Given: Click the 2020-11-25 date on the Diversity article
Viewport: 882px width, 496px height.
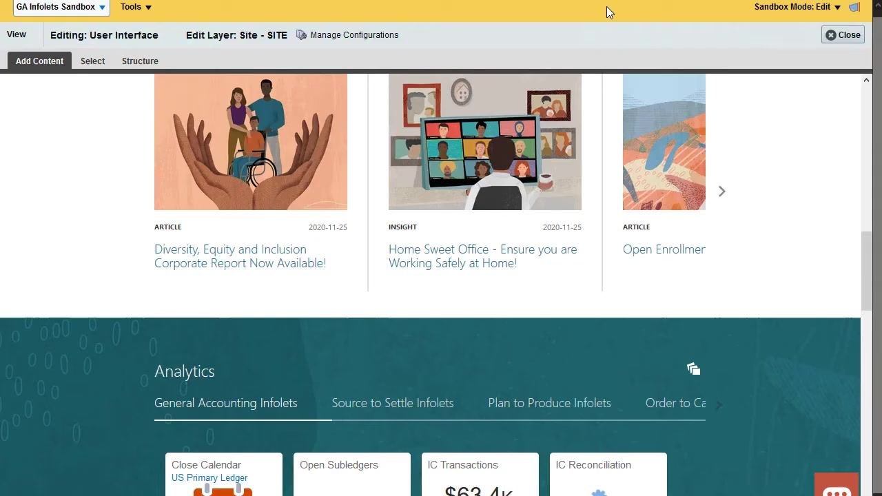Looking at the screenshot, I should (328, 227).
